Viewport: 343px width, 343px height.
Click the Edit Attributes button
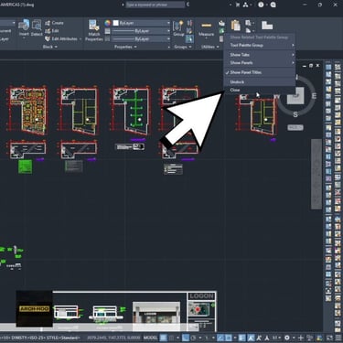point(61,38)
